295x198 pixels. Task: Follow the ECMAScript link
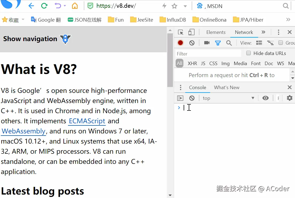[87, 121]
